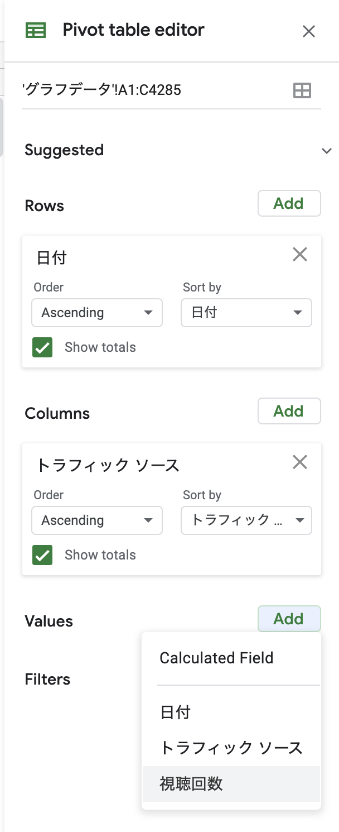Open Sort by dropdown in Rows card

[246, 313]
